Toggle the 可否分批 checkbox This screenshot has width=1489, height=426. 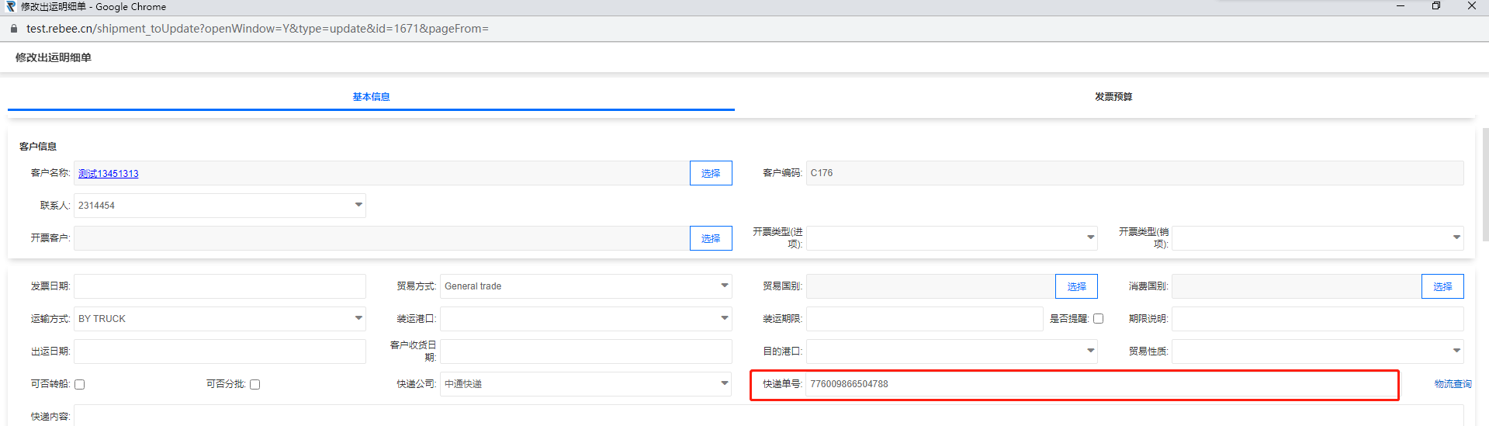tap(255, 384)
